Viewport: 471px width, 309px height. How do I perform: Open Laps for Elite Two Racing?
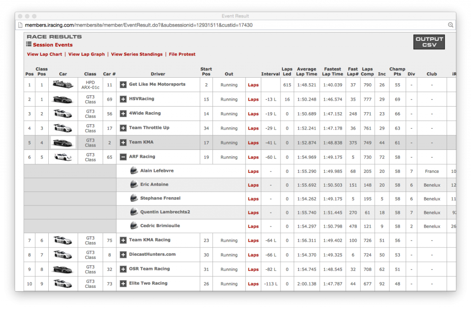pyautogui.click(x=253, y=284)
